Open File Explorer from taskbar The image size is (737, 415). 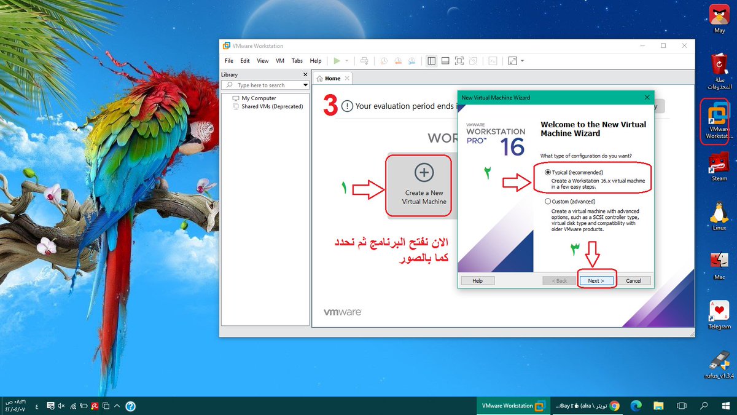click(x=658, y=406)
